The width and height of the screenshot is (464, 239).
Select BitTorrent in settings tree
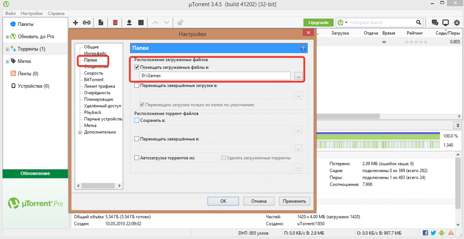[x=94, y=80]
